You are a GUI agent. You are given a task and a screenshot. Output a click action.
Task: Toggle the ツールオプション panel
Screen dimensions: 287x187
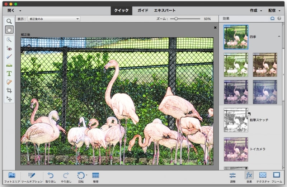point(32,176)
